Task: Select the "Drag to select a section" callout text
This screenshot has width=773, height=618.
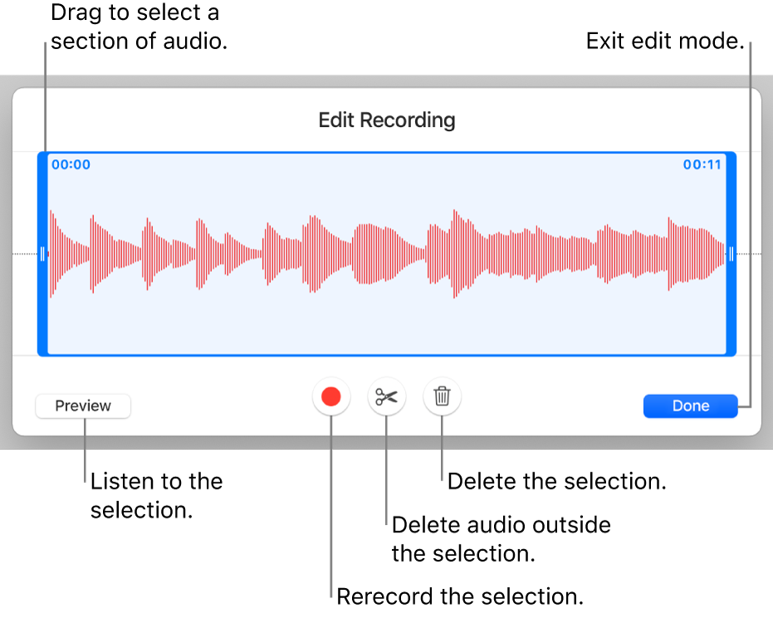Action: (x=139, y=27)
